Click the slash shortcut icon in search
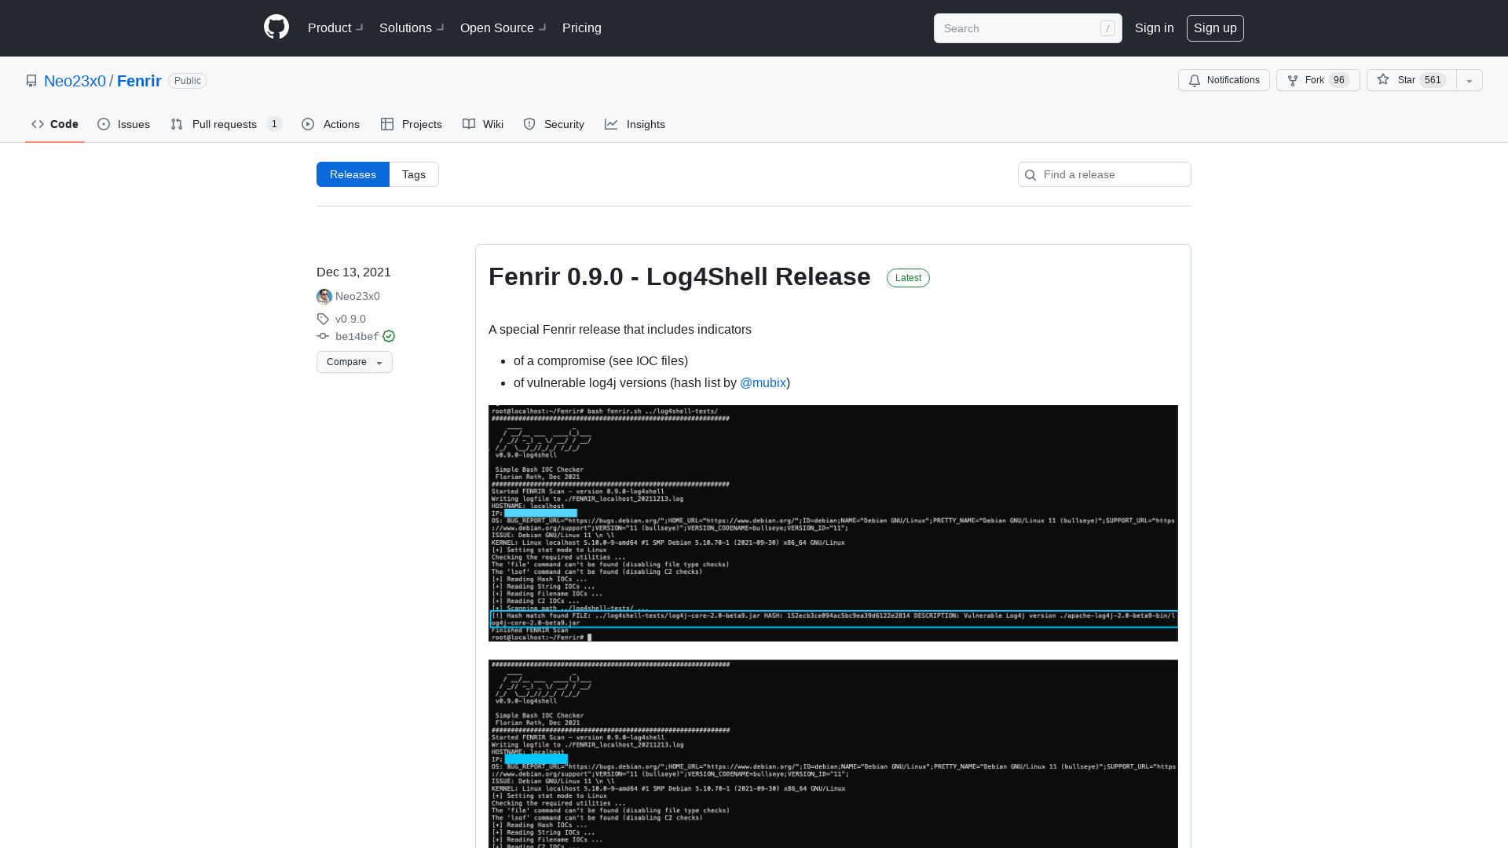This screenshot has height=848, width=1508. pyautogui.click(x=1107, y=28)
